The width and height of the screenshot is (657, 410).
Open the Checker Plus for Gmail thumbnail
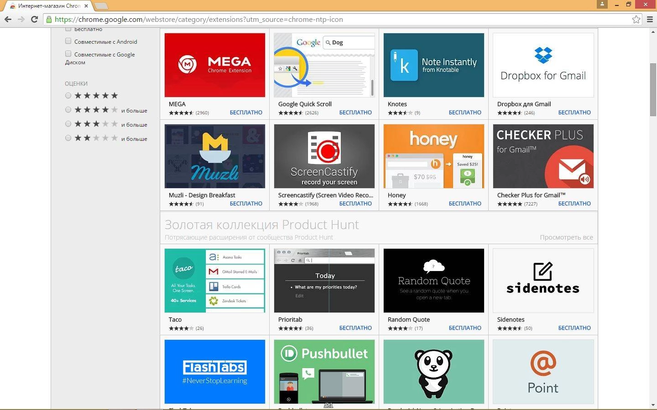[x=543, y=156]
